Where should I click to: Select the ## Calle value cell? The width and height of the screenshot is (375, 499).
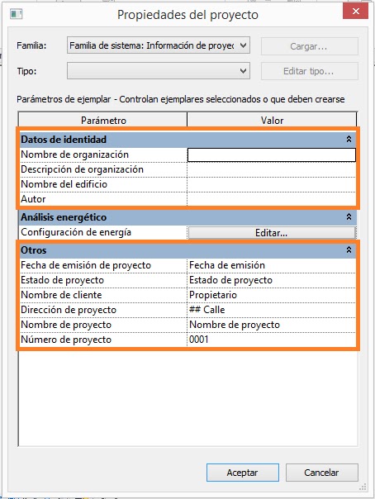[x=272, y=310]
